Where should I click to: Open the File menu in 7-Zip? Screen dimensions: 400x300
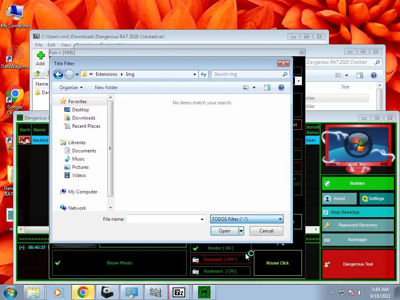[x=39, y=45]
